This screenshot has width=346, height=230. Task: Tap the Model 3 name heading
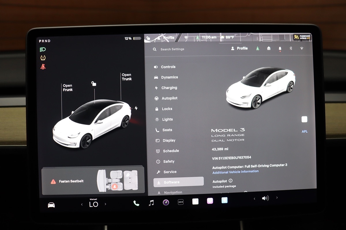pos(228,130)
